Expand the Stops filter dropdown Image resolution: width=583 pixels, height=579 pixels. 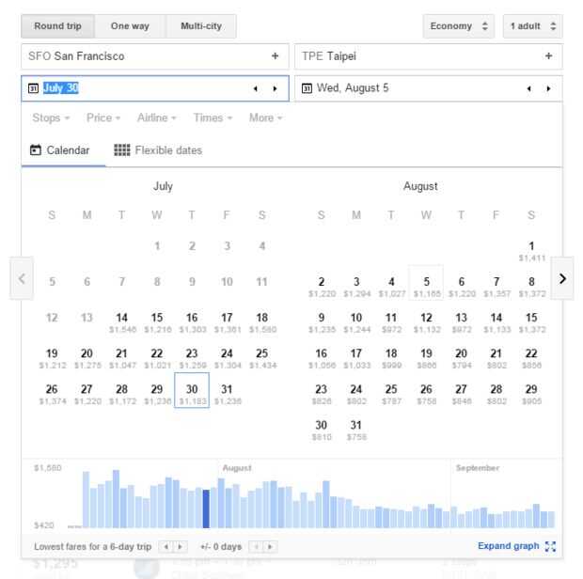pyautogui.click(x=51, y=117)
